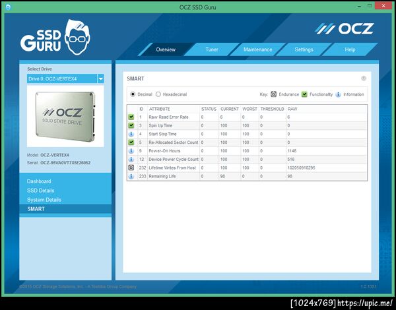Click the 'Device Power Cycle Count' attribute text
This screenshot has height=310, width=396.
[174, 160]
